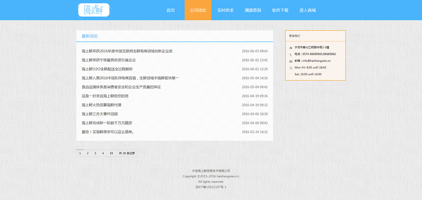Go to next pages with the >> arrow
422x200 pixels.
[x=111, y=153]
